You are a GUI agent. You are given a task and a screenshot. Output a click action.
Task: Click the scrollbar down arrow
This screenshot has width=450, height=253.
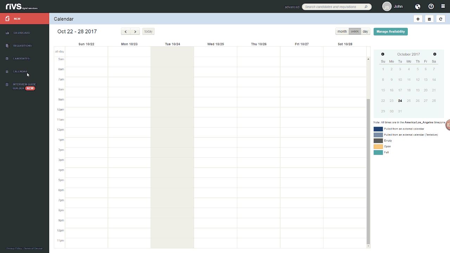coord(368,246)
